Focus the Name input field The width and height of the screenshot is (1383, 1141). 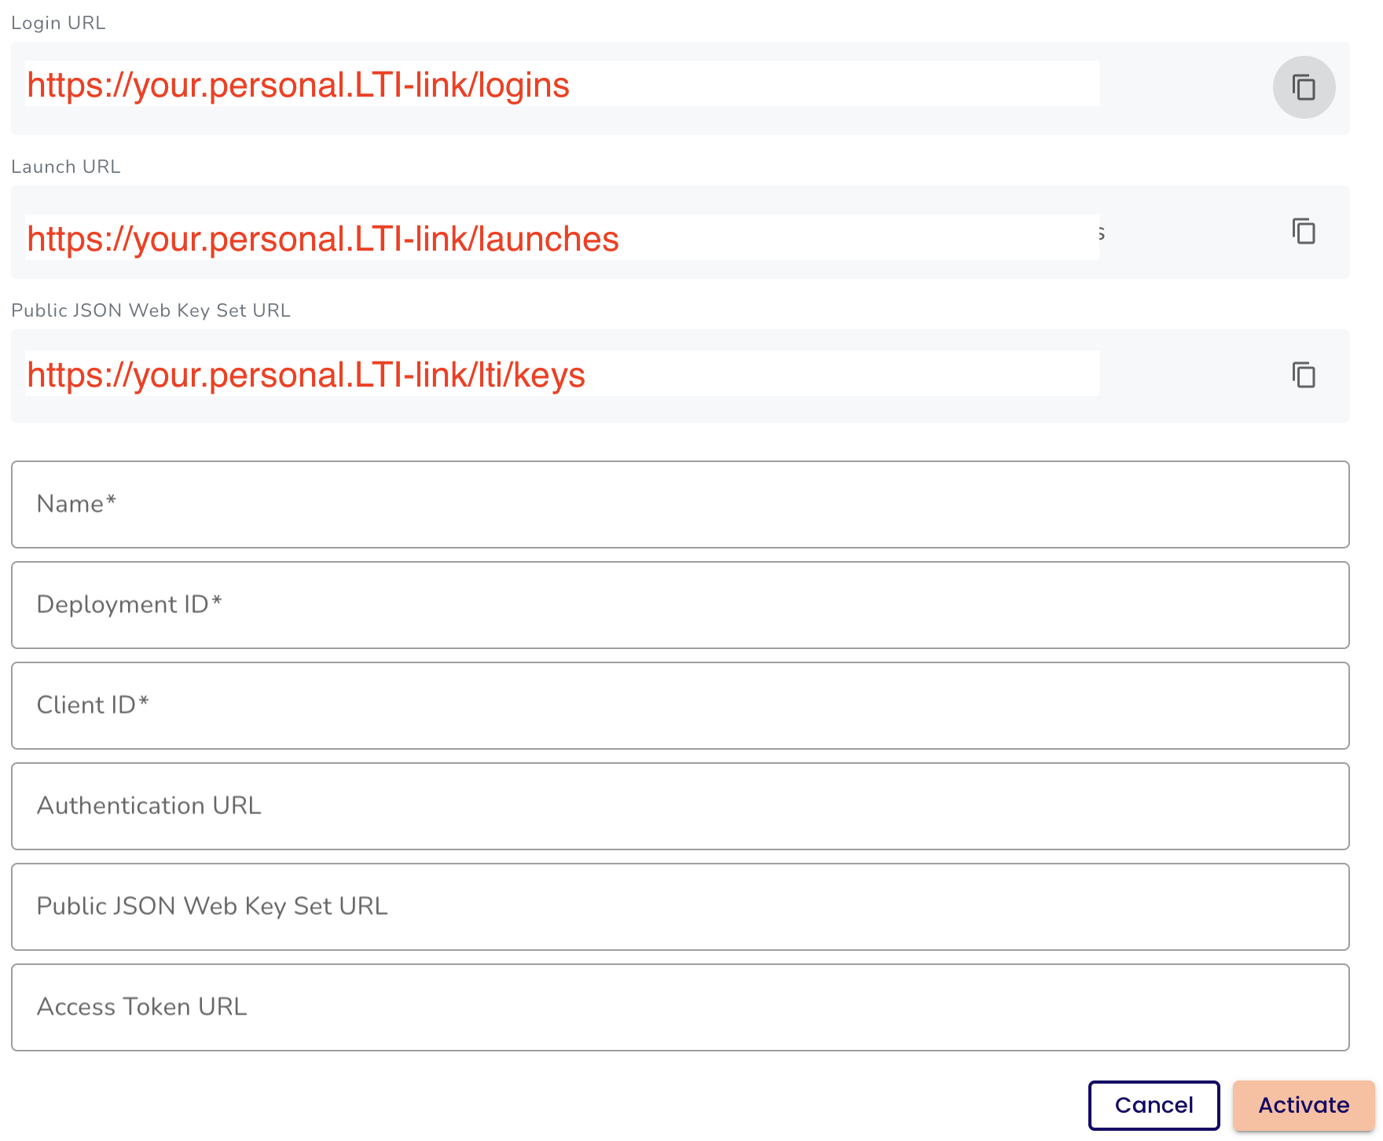coord(680,504)
